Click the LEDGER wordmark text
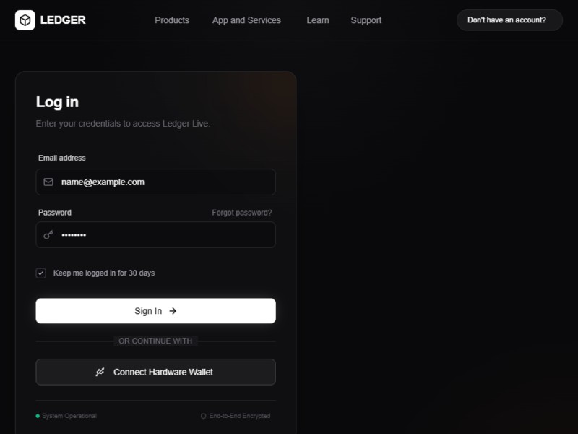 pos(64,20)
